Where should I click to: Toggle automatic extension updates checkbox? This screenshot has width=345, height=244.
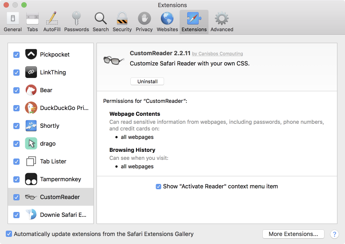click(x=9, y=234)
